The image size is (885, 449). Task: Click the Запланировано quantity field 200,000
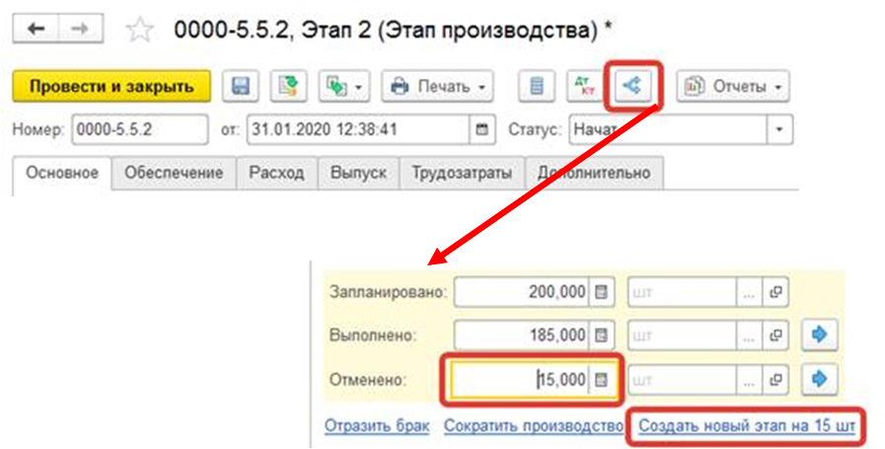[522, 292]
